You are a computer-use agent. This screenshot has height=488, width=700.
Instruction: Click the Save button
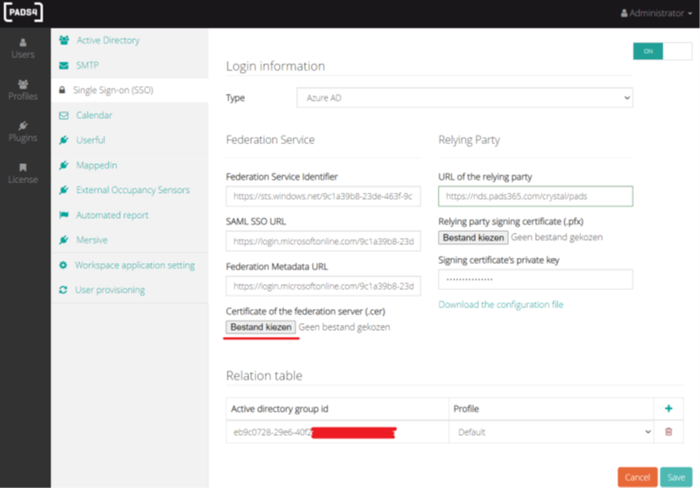[676, 477]
